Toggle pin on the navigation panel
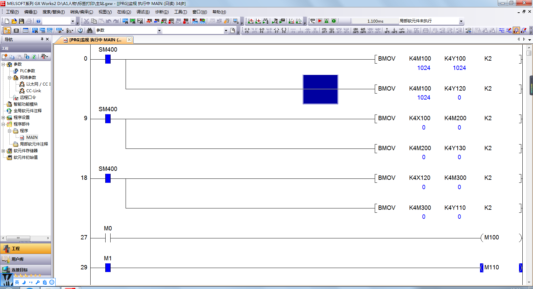The image size is (533, 289). (42, 39)
